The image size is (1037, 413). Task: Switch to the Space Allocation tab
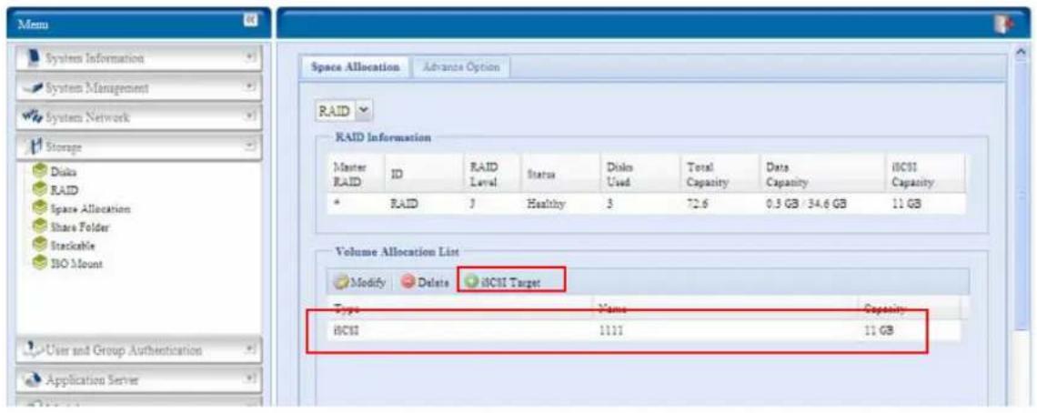point(355,67)
